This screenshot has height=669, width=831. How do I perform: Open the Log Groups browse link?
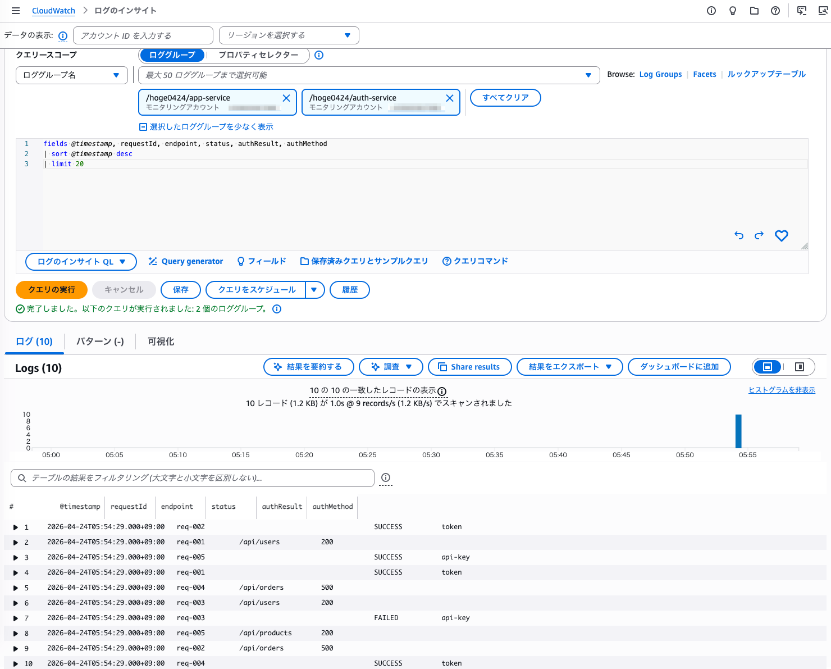point(660,74)
